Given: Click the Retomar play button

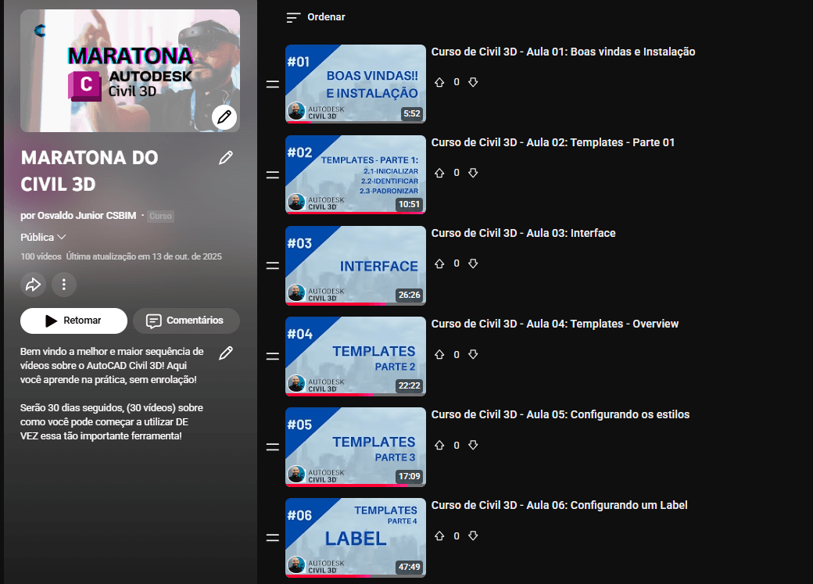Looking at the screenshot, I should click(73, 321).
